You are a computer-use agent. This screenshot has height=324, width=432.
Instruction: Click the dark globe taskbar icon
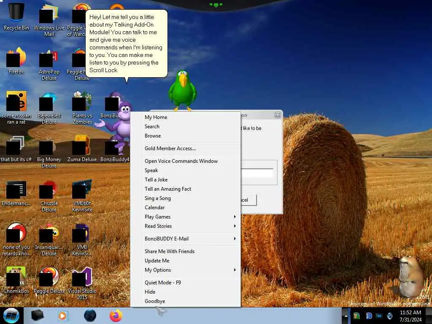pos(90,316)
